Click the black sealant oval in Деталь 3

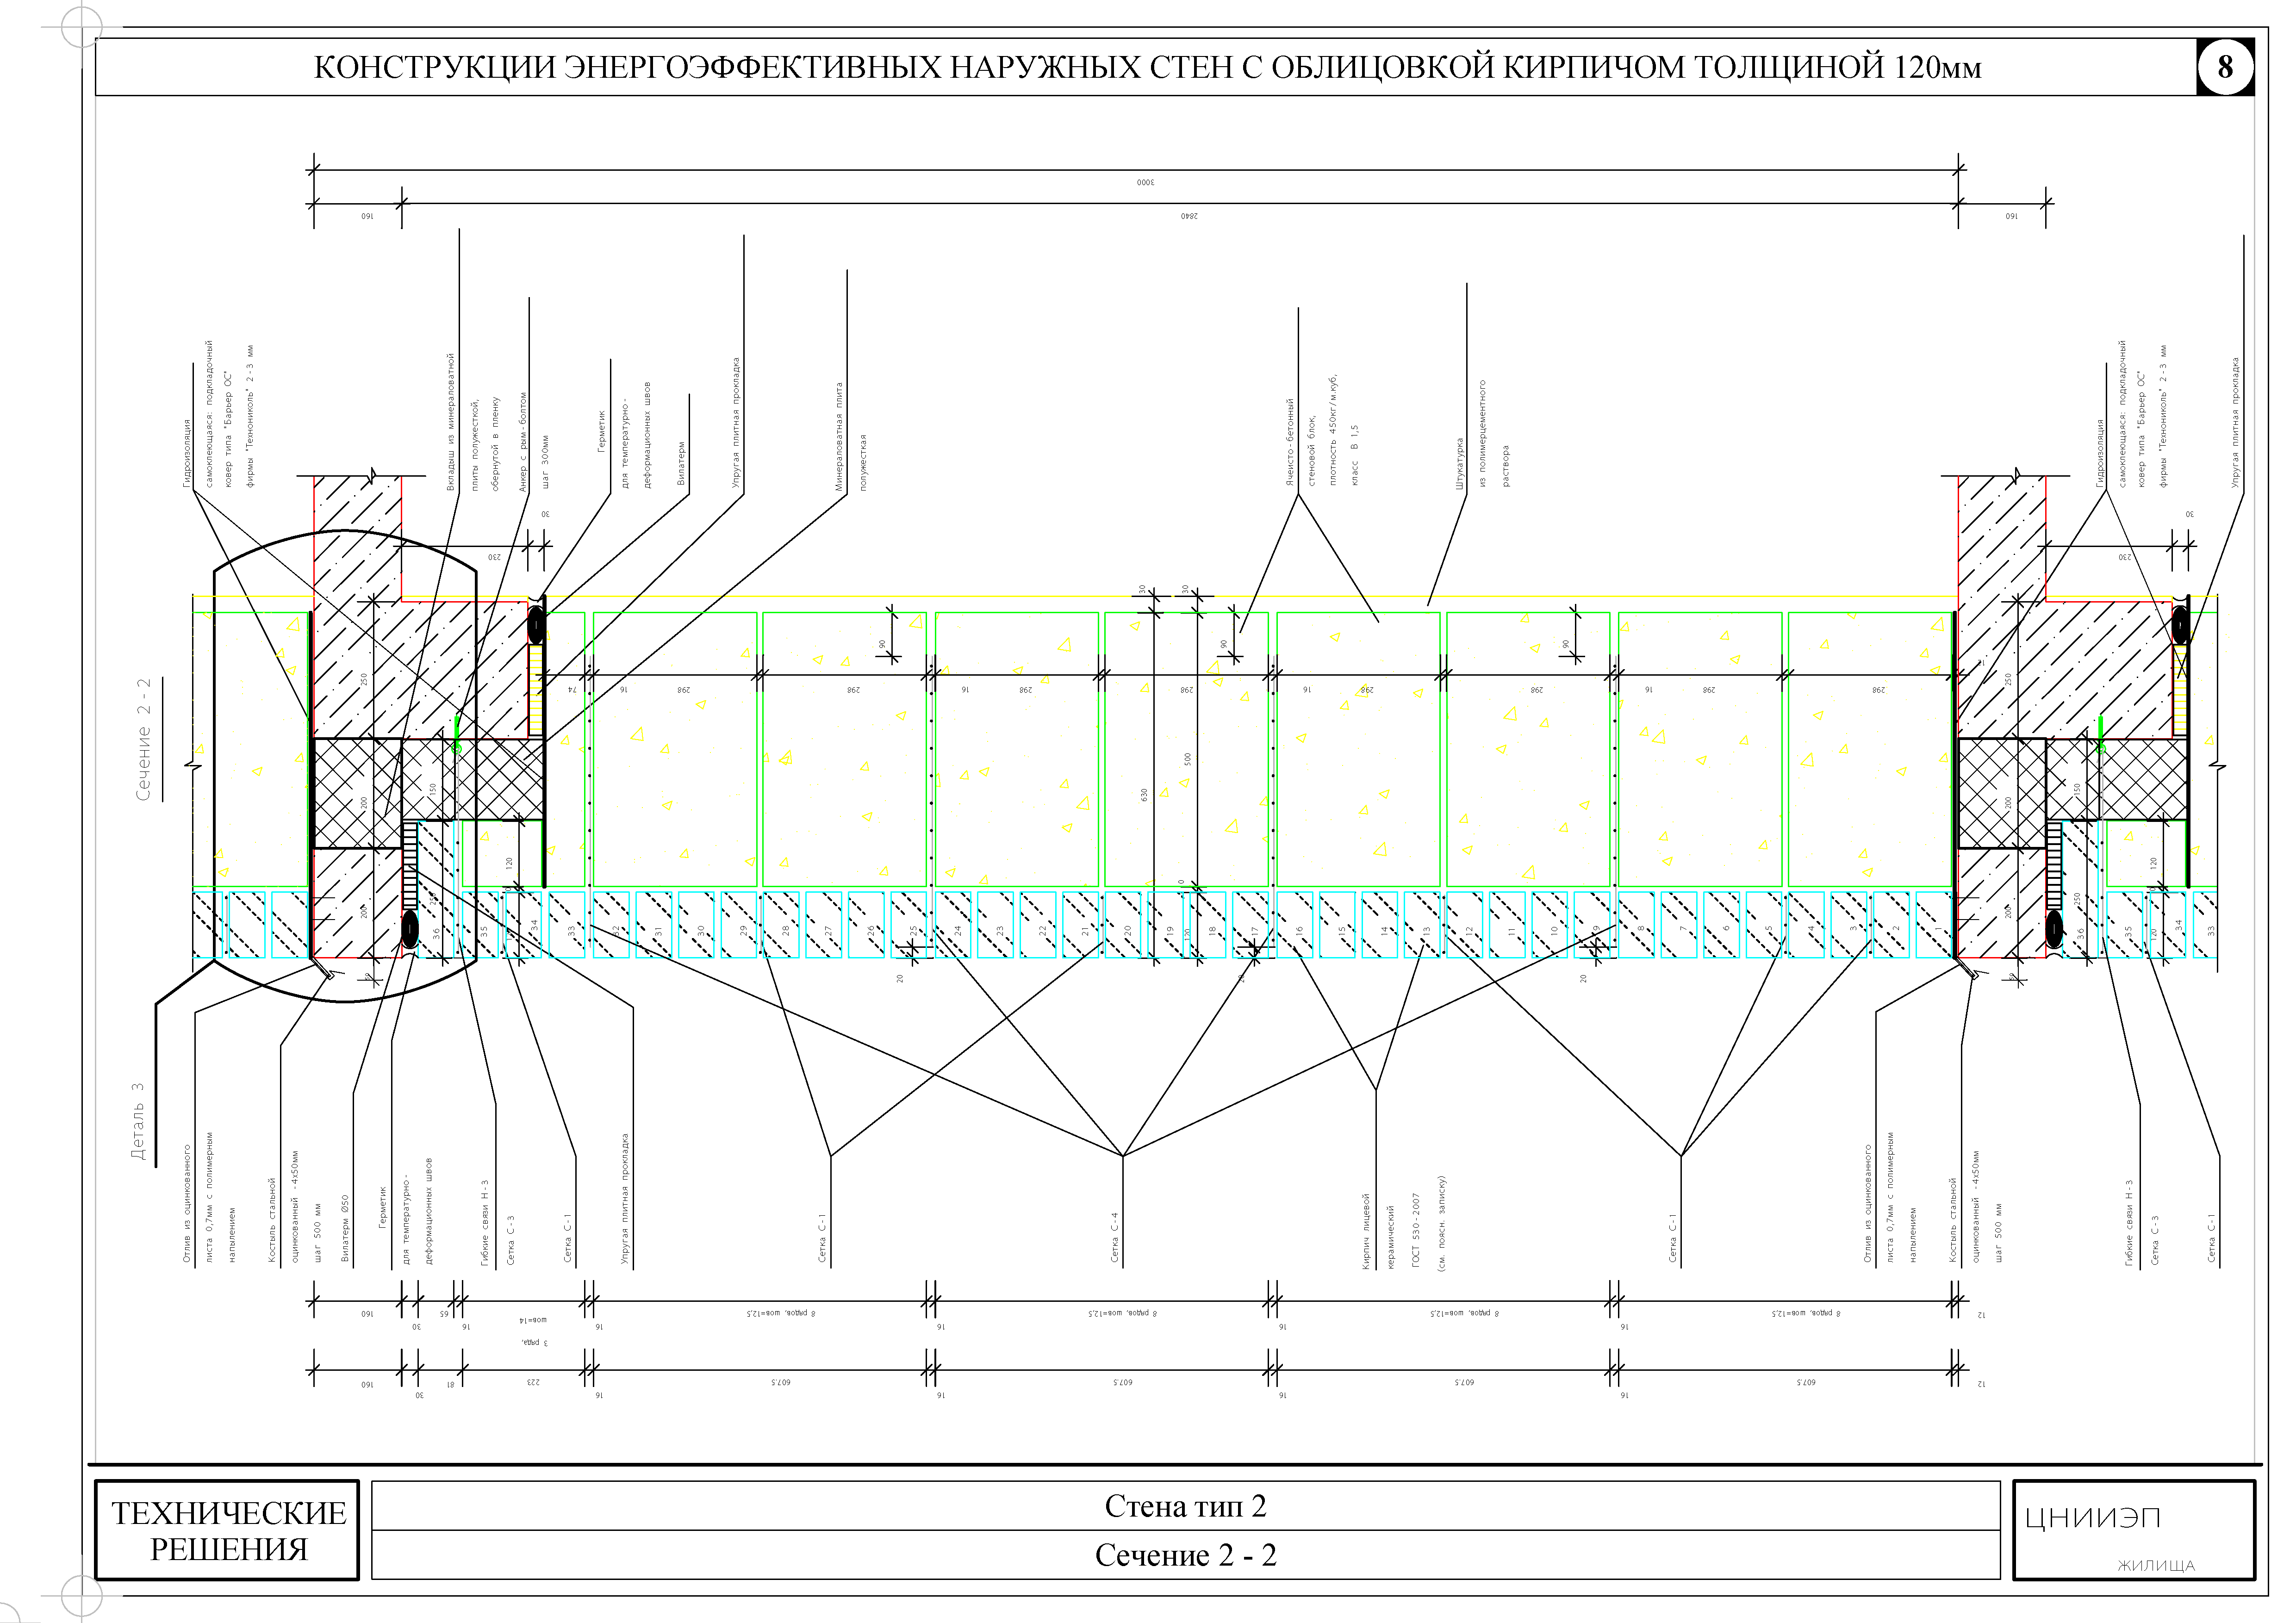tap(410, 929)
